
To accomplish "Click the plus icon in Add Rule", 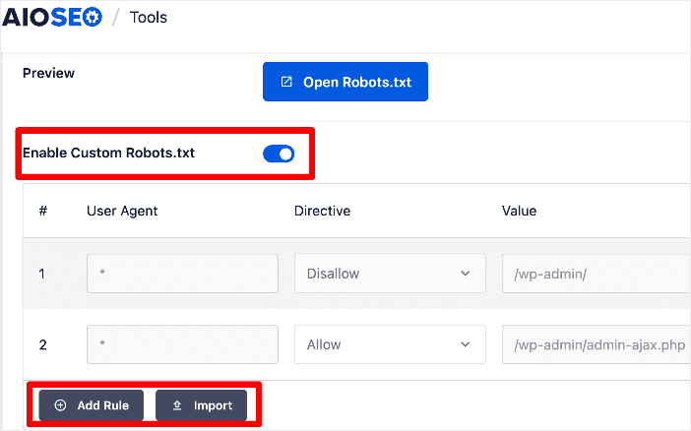I will [60, 405].
